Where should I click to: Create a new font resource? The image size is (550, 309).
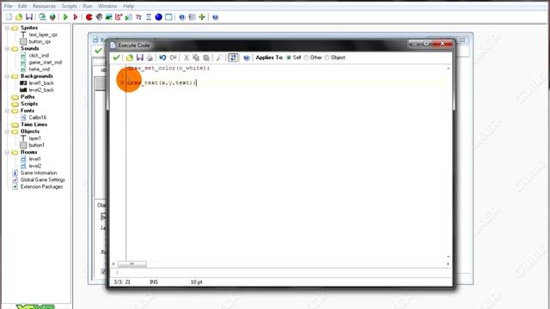pyautogui.click(x=138, y=17)
